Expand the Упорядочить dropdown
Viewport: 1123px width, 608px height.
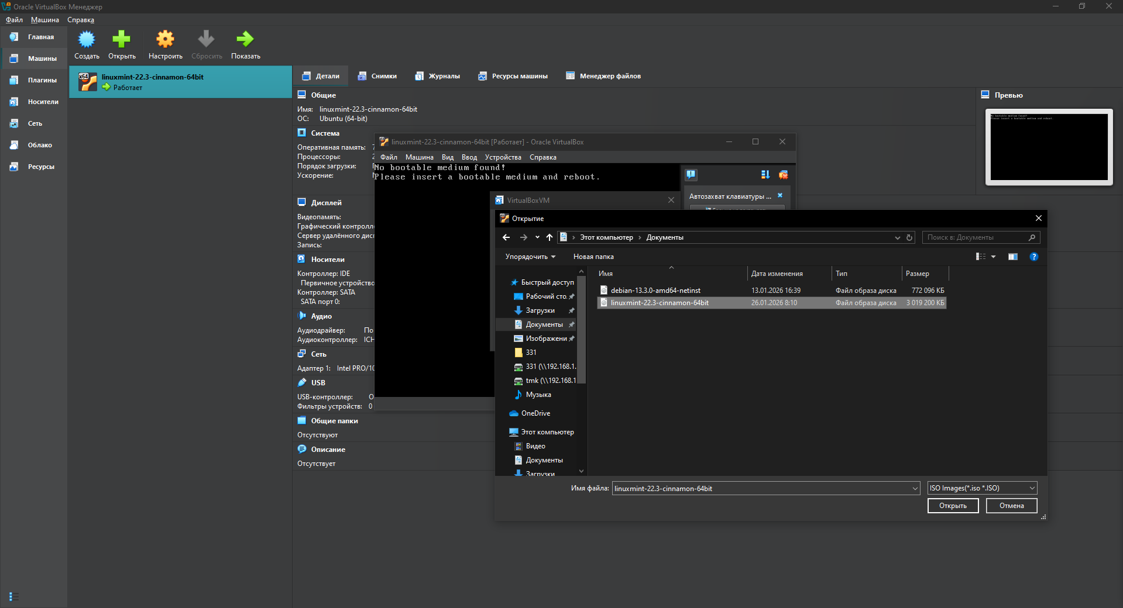(x=530, y=257)
